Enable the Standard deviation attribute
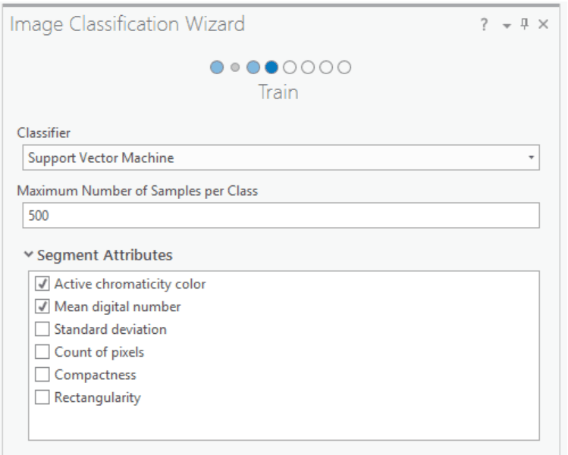This screenshot has height=455, width=568. click(x=41, y=330)
